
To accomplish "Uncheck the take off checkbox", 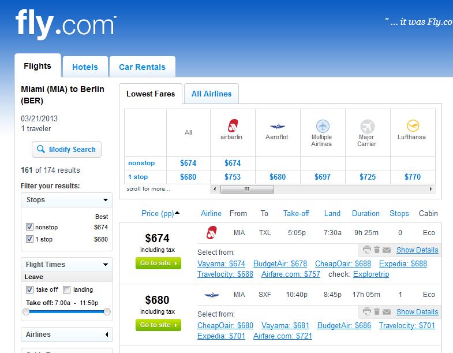I will pos(29,289).
